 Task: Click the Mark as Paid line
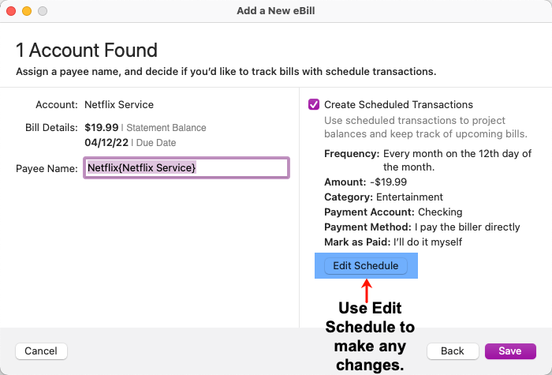point(393,242)
